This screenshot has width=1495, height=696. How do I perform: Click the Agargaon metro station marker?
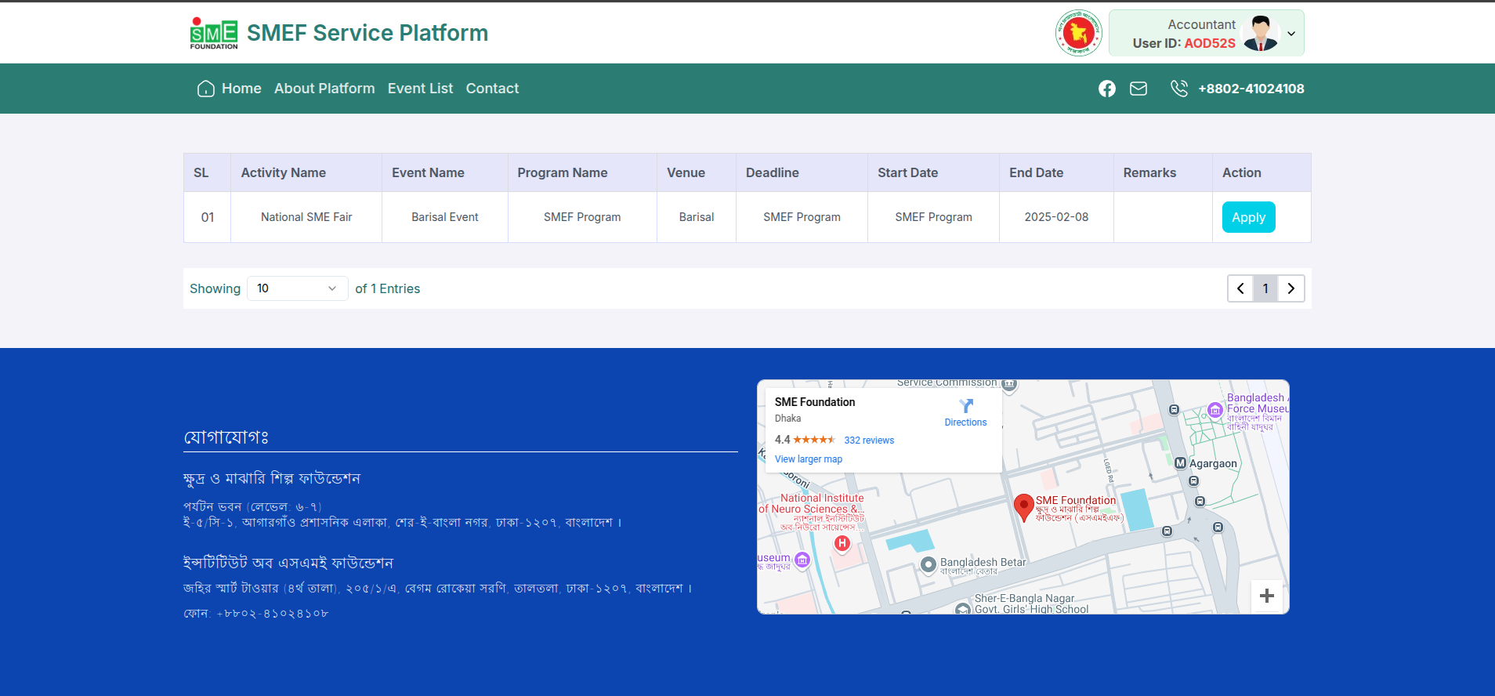pos(1180,463)
